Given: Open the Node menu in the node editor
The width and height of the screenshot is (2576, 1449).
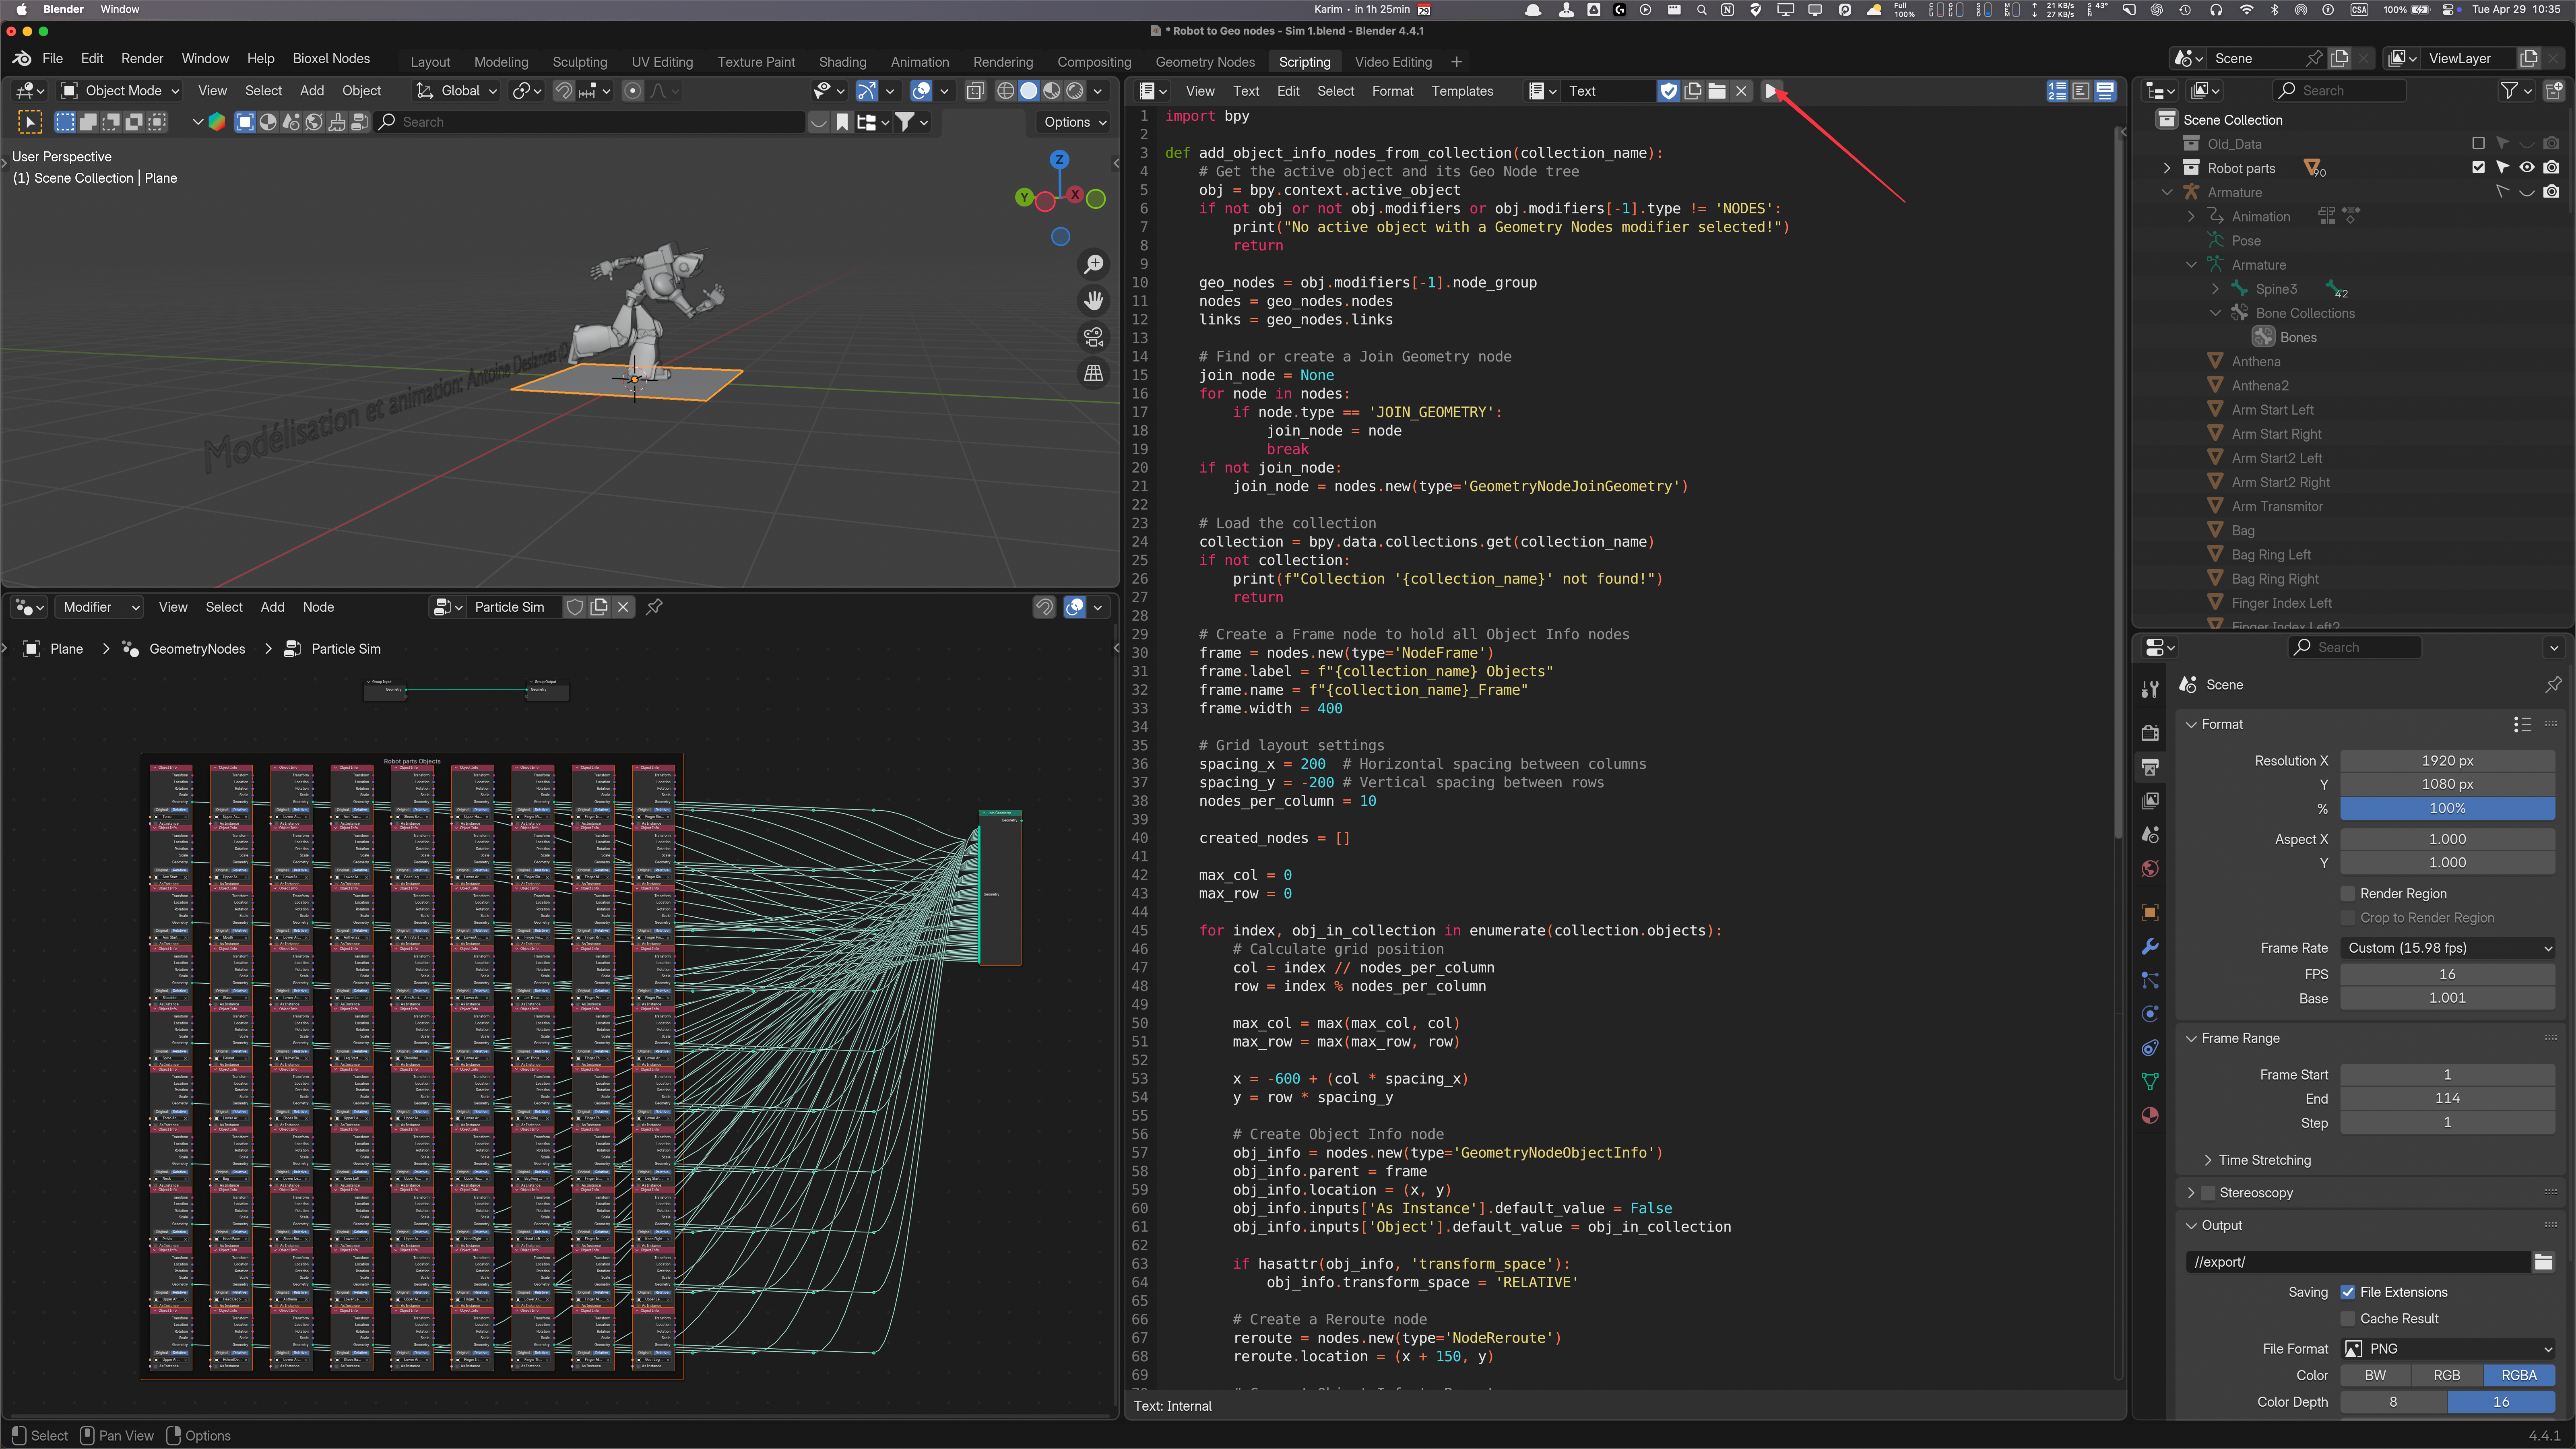Looking at the screenshot, I should (318, 607).
